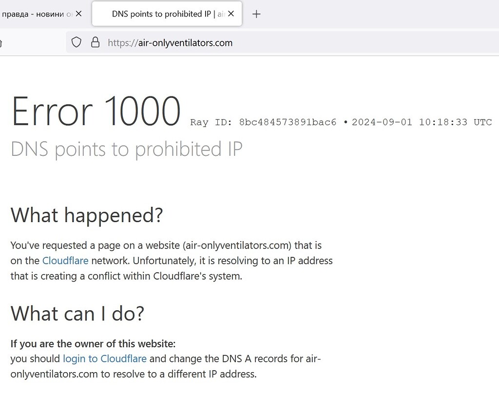This screenshot has height=396, width=499.
Task: Click the Ray ID 8bc484573891bac6 text
Action: pos(263,122)
